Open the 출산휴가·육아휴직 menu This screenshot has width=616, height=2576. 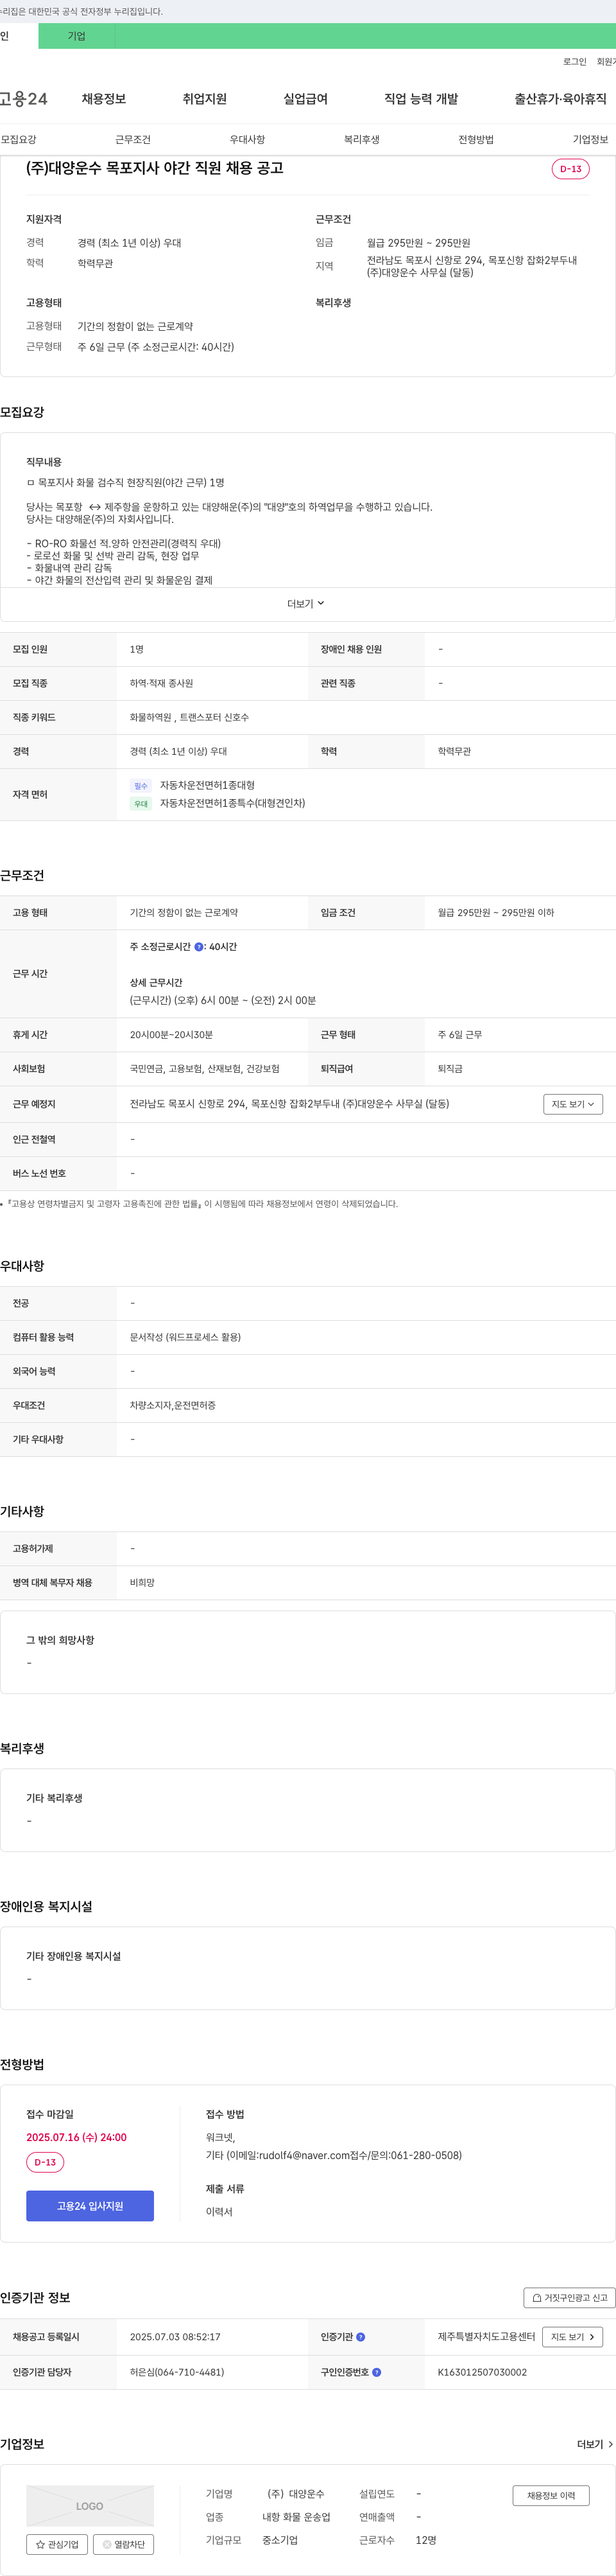[560, 99]
